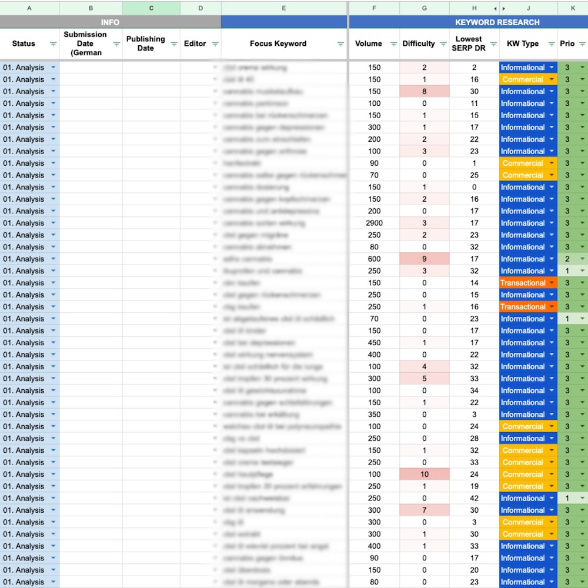
Task: Select the Volume cell showing 450
Action: point(374,343)
